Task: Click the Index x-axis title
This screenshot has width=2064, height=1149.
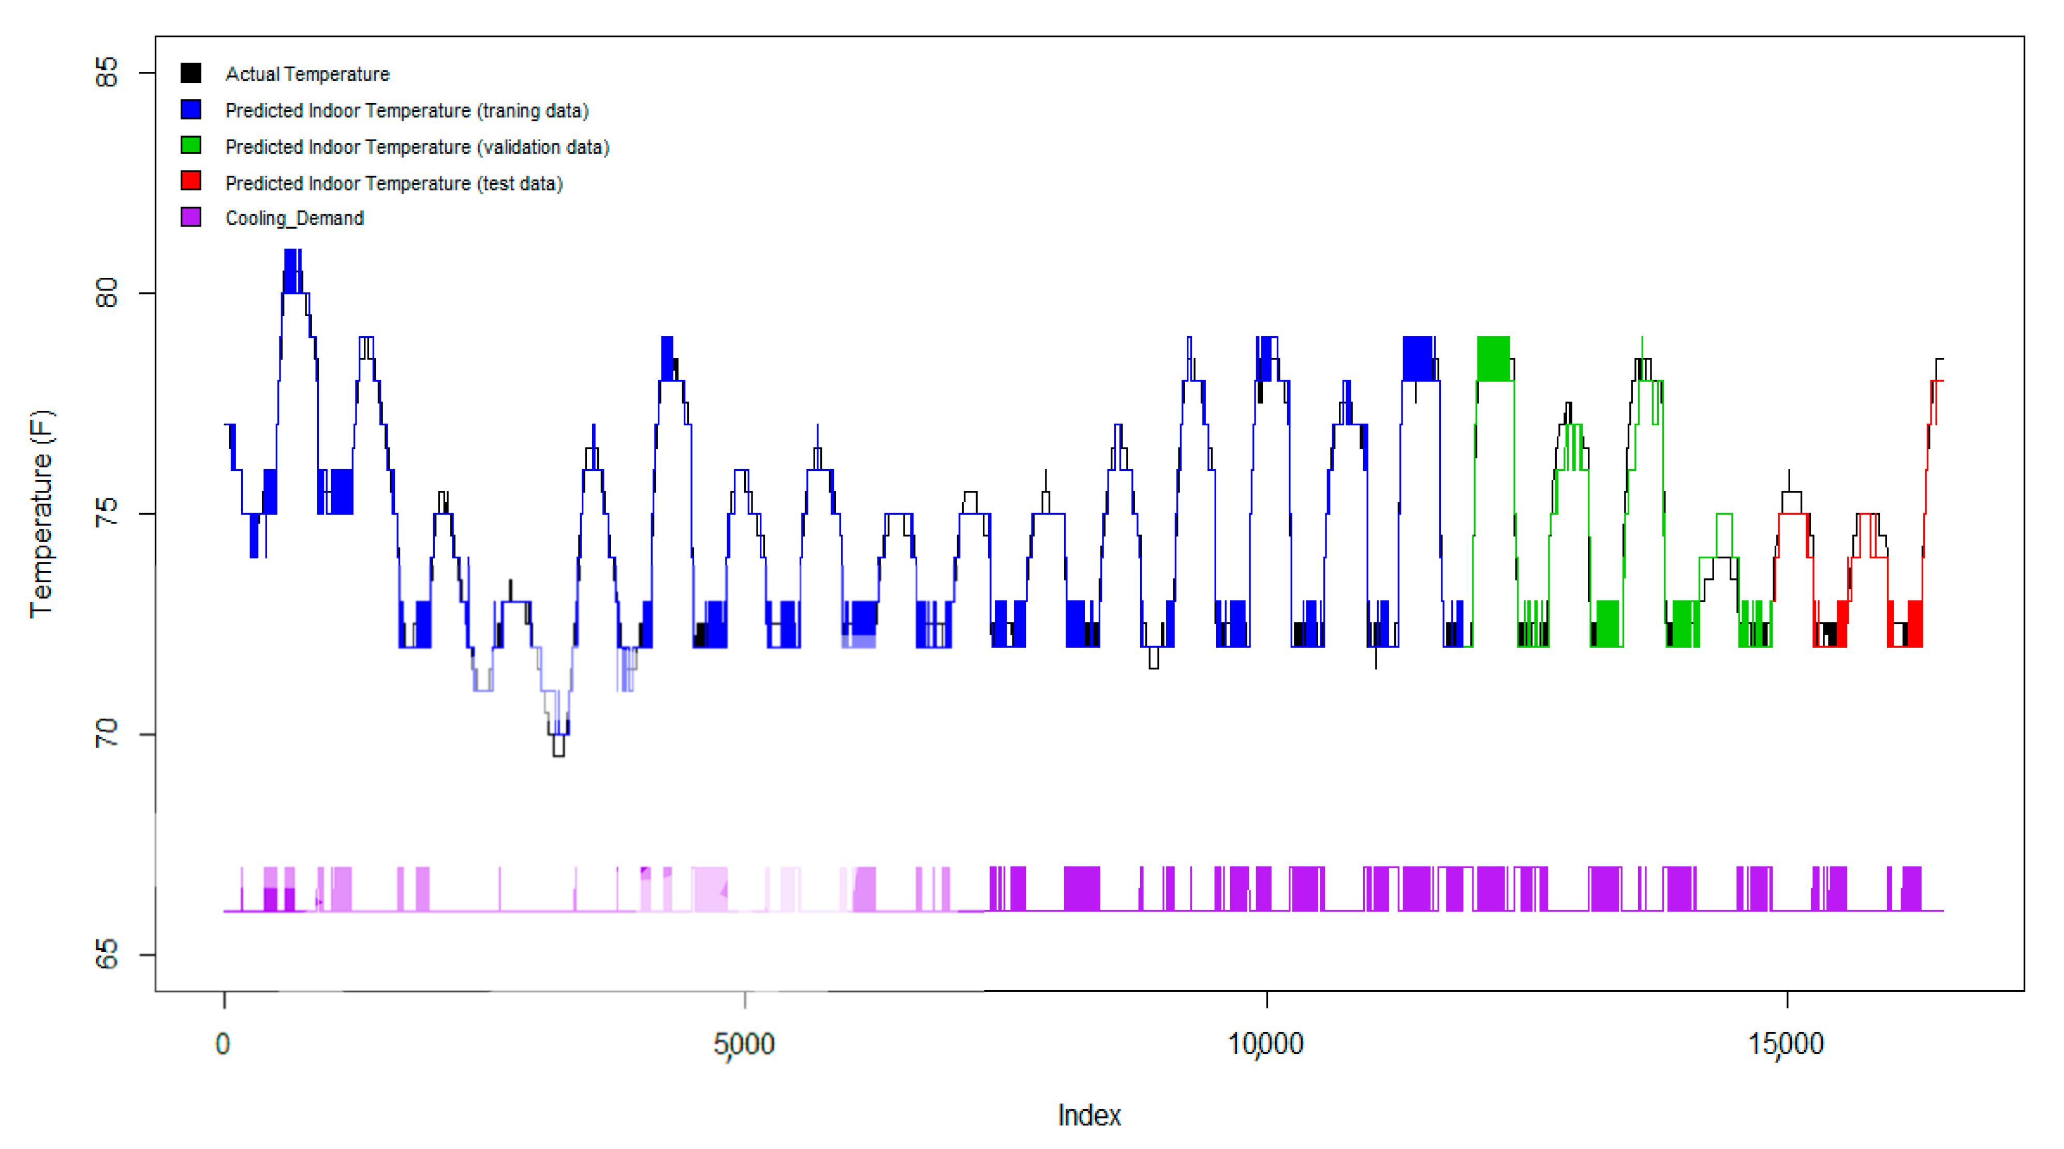Action: (x=1089, y=1114)
